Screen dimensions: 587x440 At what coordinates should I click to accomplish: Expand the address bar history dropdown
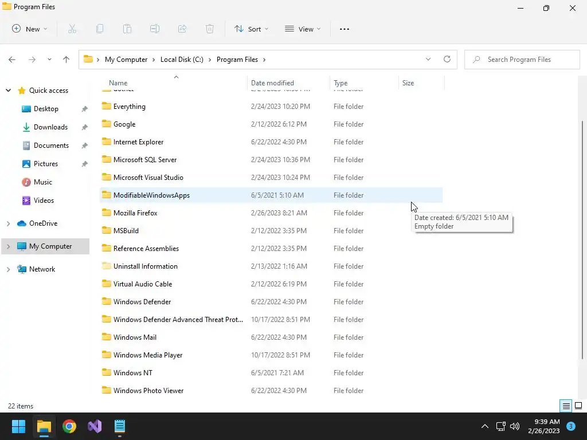428,59
